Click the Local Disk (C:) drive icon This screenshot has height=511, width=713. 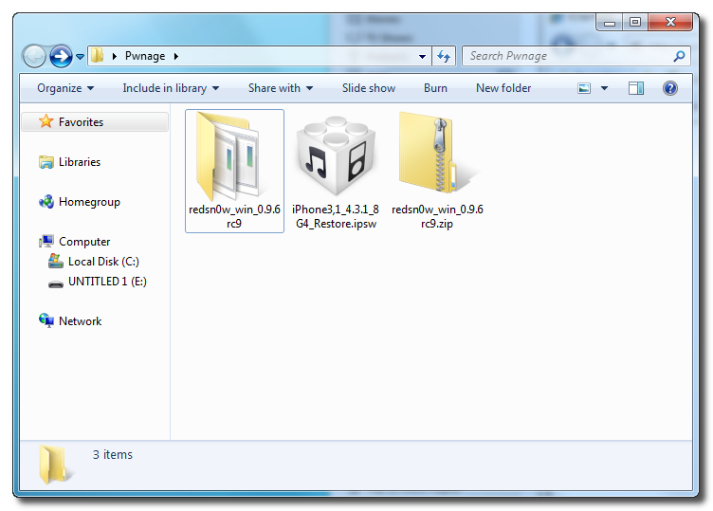point(56,261)
